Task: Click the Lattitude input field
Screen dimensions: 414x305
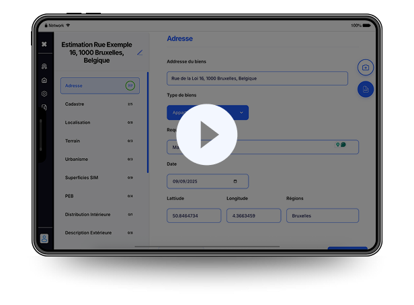Action: (x=194, y=215)
